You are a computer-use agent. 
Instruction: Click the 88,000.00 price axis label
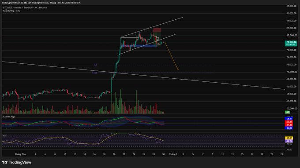[x=292, y=6]
